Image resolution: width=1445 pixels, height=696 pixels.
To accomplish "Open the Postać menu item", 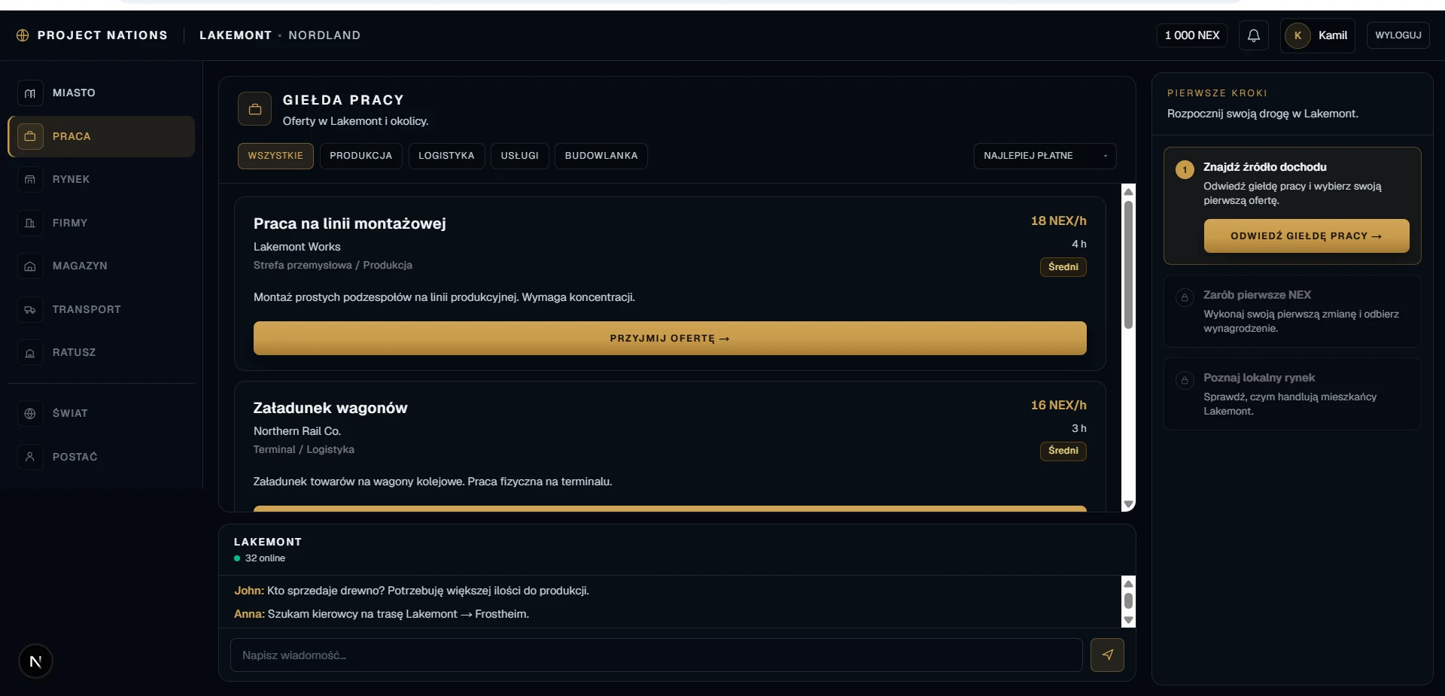I will [x=101, y=457].
